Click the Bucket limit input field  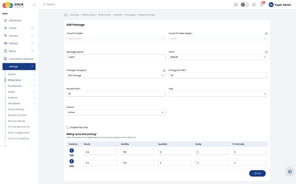pos(116,94)
